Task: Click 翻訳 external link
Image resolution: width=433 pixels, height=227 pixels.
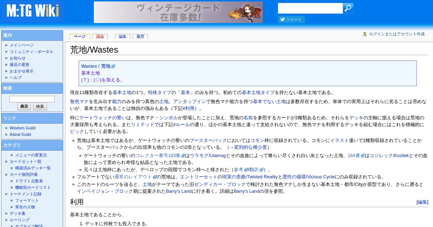Action: [x=254, y=170]
